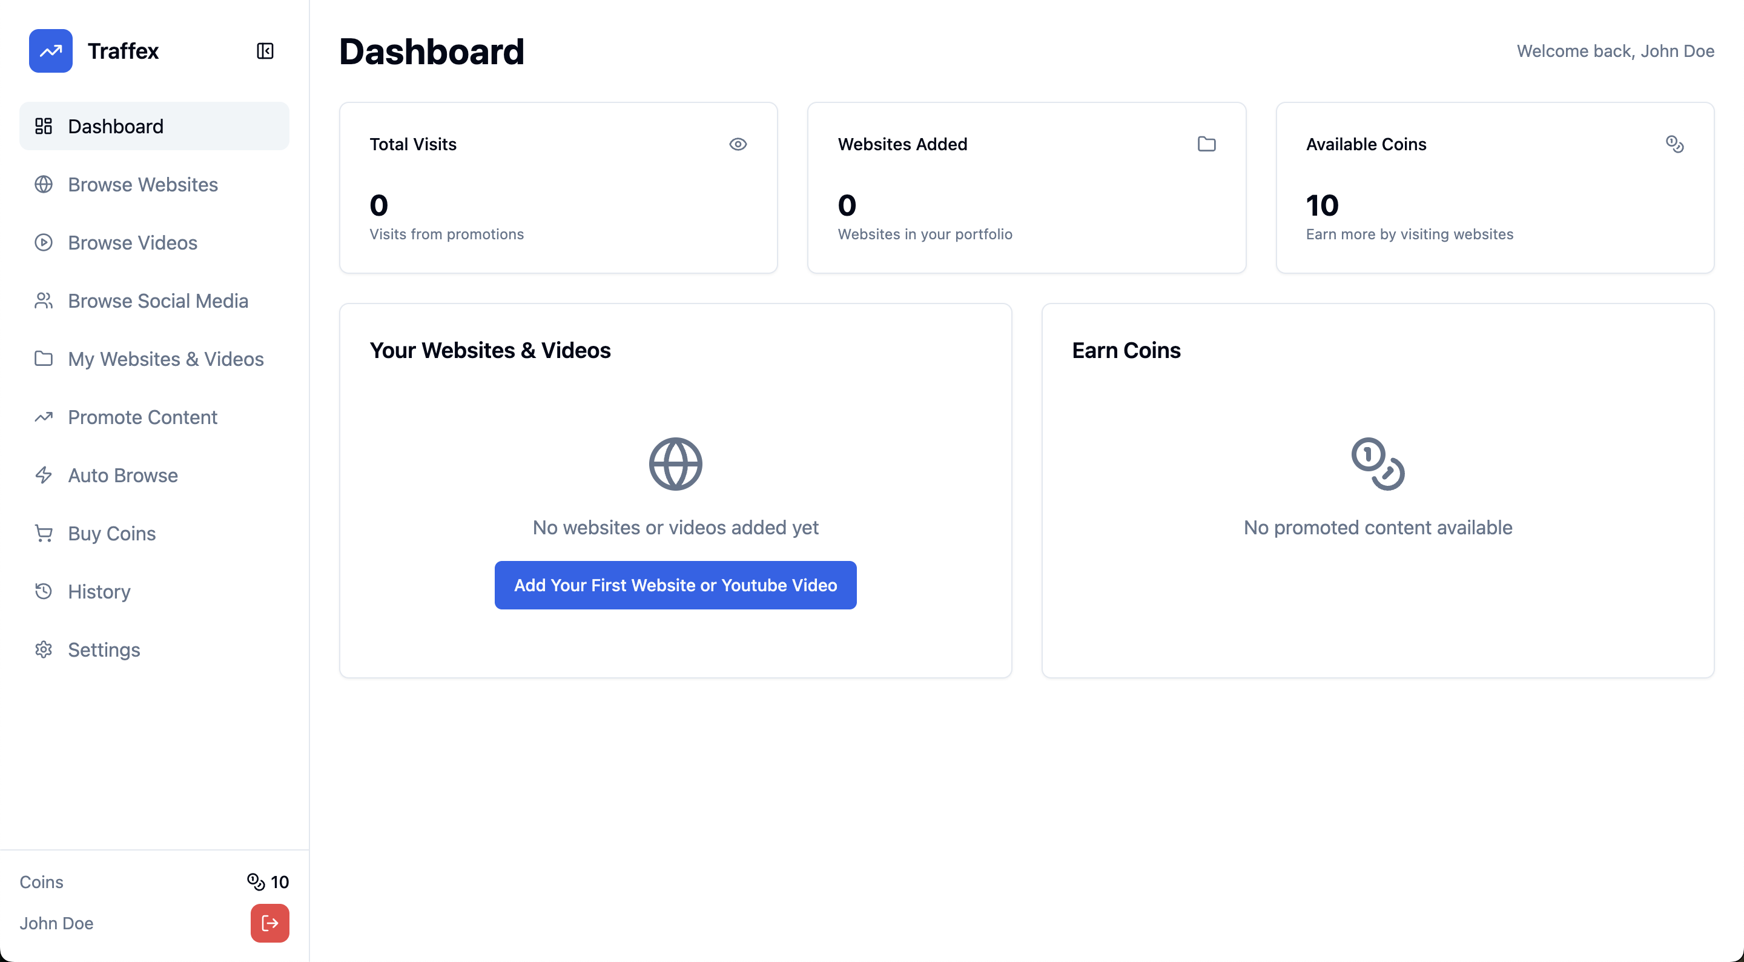Image resolution: width=1744 pixels, height=962 pixels.
Task: Click the gear Settings icon
Action: coord(44,651)
